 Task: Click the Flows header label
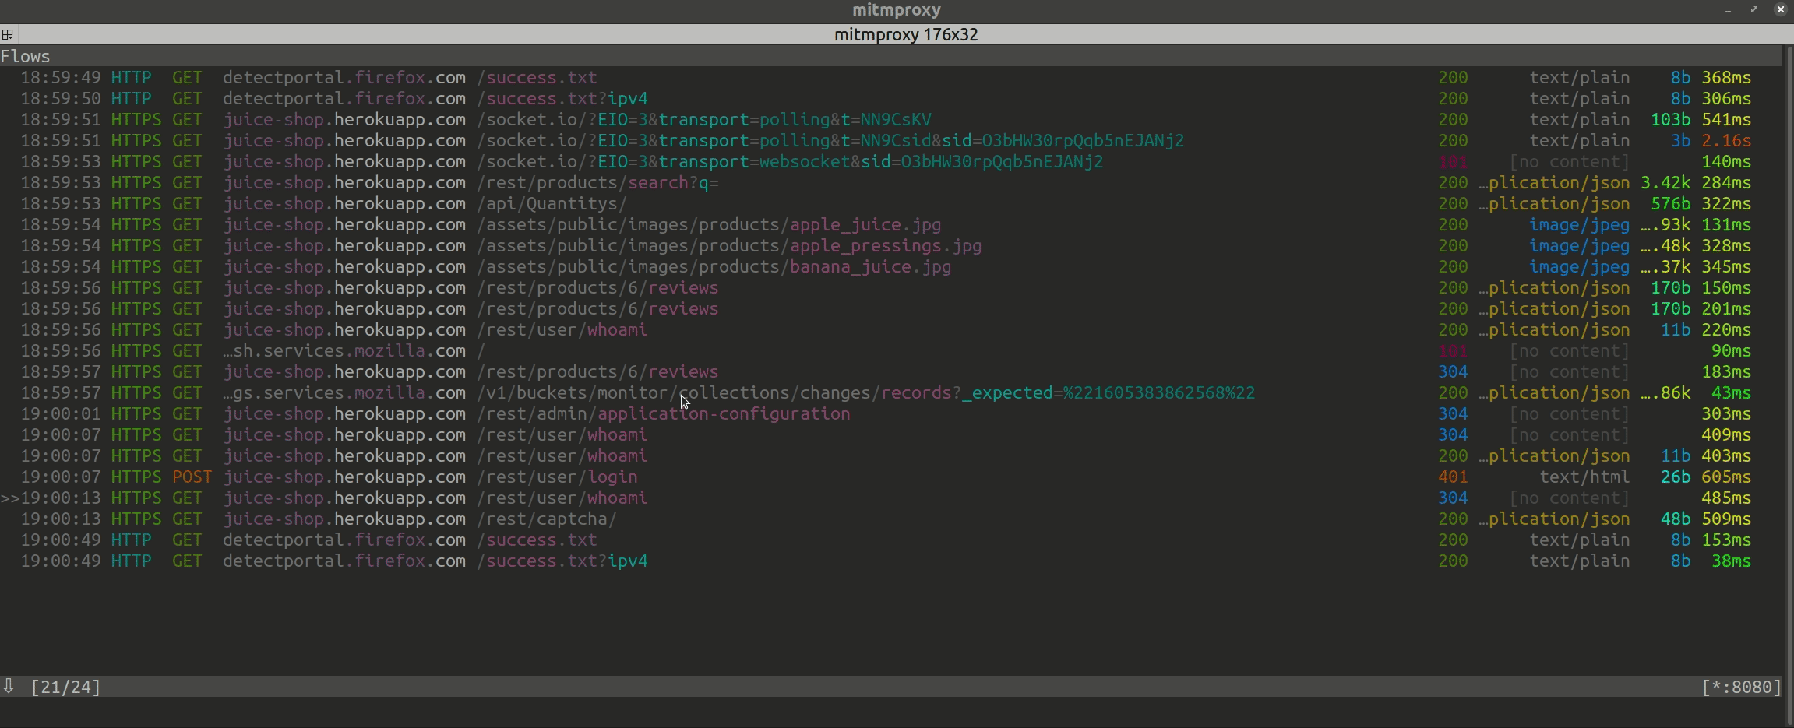click(x=25, y=56)
